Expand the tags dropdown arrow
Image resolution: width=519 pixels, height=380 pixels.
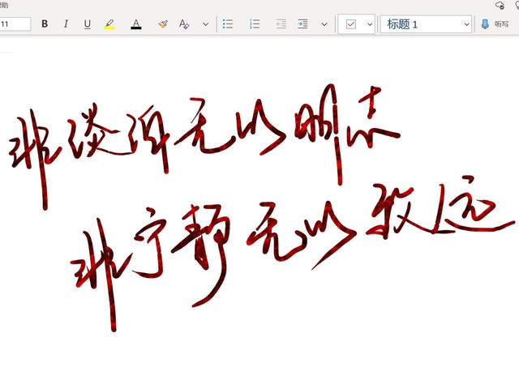[370, 24]
